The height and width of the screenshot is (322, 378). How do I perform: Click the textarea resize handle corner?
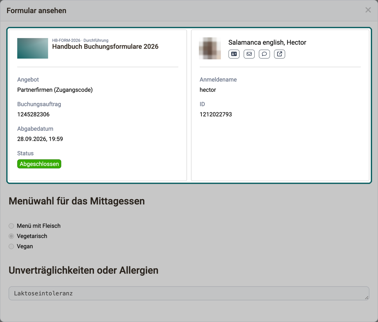point(367,298)
